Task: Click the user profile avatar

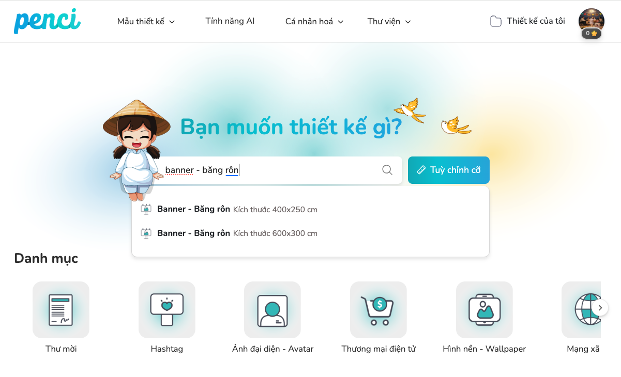Action: 592,21
